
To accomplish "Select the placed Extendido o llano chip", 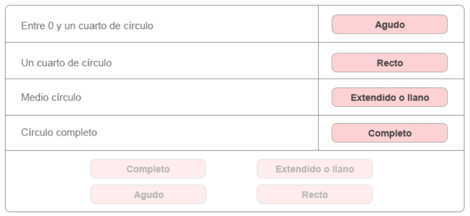I will (x=390, y=97).
